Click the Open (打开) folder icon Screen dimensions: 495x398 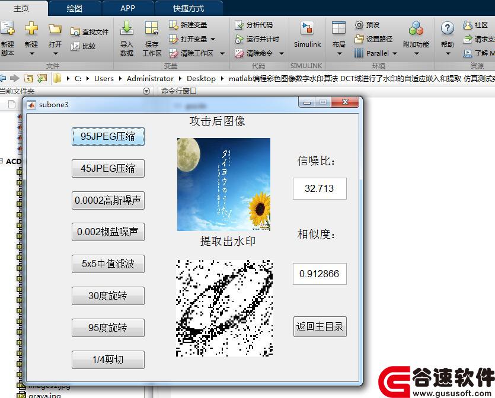55,29
